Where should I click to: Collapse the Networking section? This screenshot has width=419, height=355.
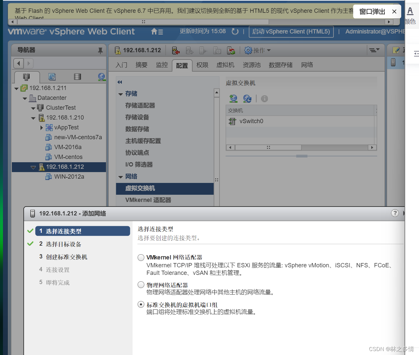pyautogui.click(x=120, y=177)
